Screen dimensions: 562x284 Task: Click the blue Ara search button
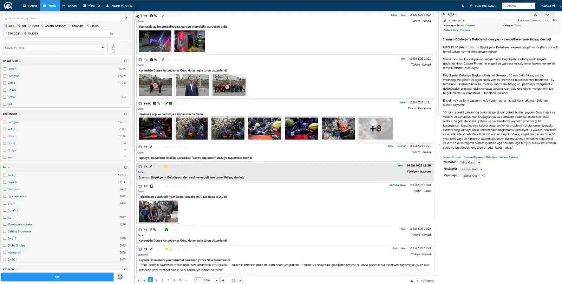[x=57, y=277]
